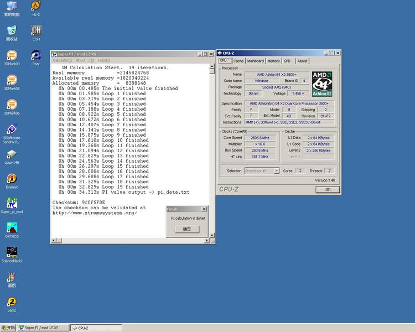415x332 pixels.
Task: Open the Calculate menu in Super PI
Action: [63, 60]
